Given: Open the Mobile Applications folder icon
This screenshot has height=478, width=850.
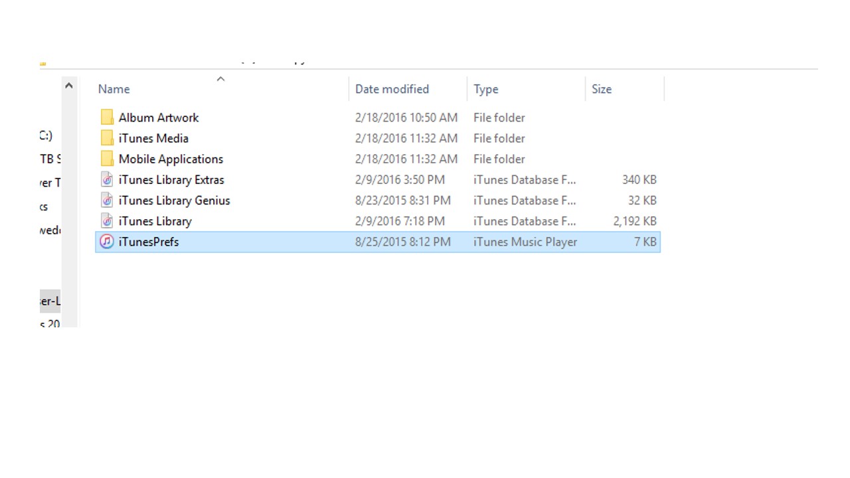Looking at the screenshot, I should point(106,159).
